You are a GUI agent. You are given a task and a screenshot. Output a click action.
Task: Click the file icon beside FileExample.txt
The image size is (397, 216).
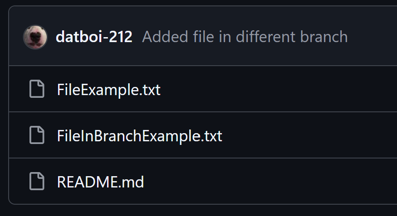[37, 89]
